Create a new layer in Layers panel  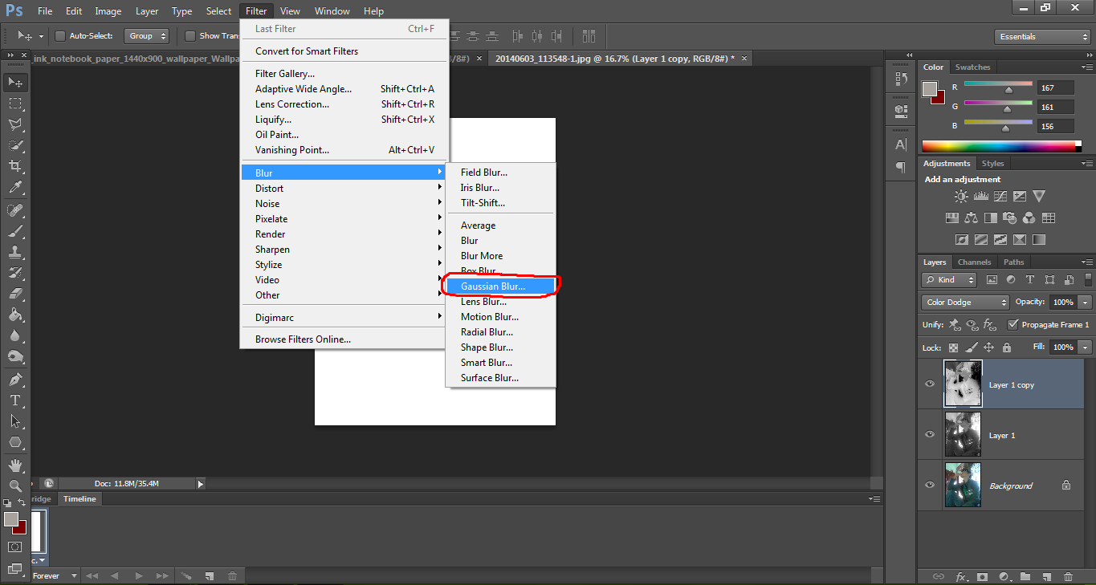click(x=1047, y=576)
